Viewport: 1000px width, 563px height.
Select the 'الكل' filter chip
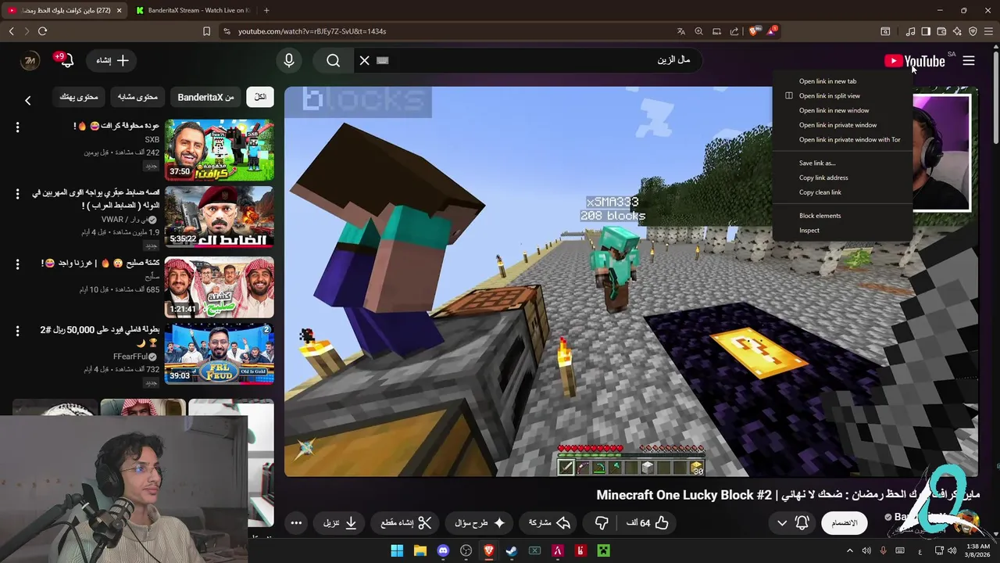pyautogui.click(x=260, y=97)
